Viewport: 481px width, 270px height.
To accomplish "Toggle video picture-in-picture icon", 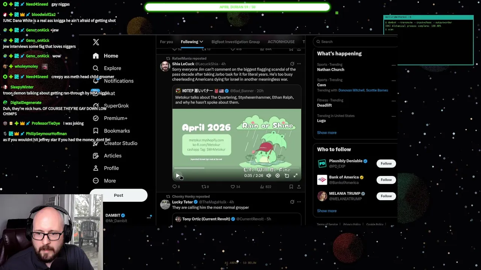I will (x=287, y=175).
